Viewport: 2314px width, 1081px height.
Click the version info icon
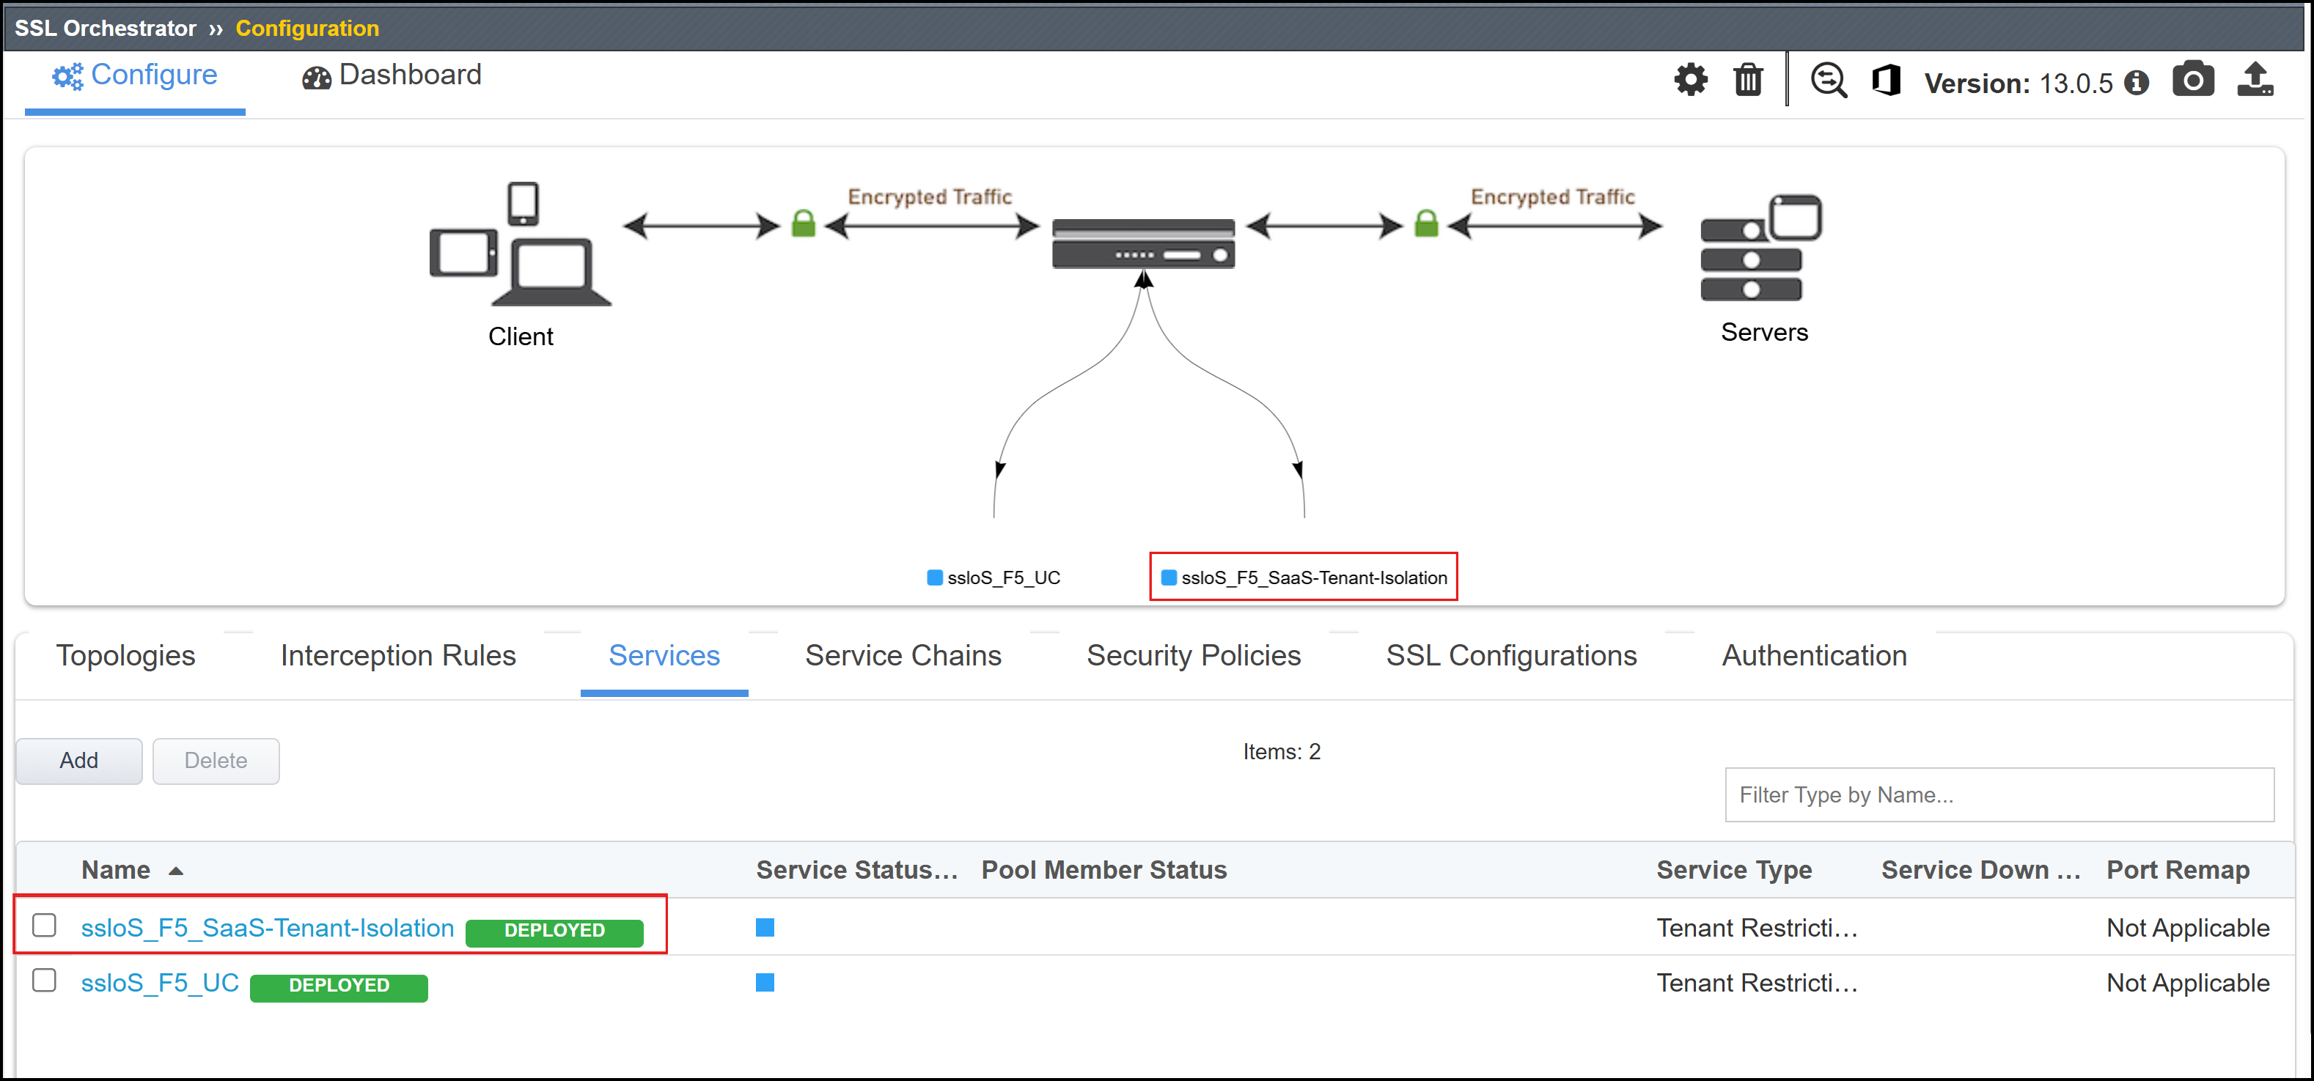[2137, 83]
